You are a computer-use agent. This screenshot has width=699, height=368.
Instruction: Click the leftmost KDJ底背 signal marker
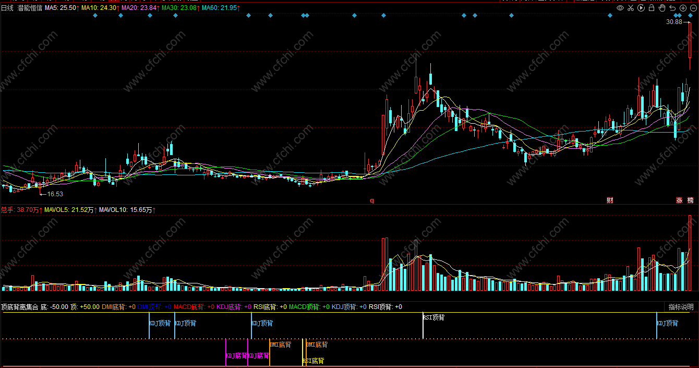pyautogui.click(x=237, y=355)
